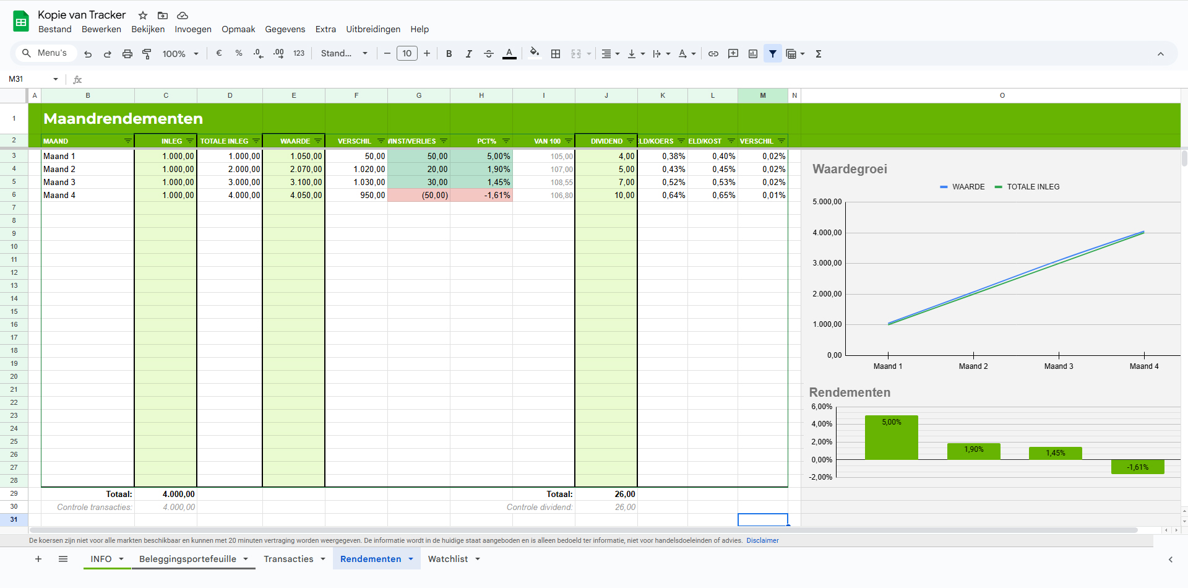Open the fill color picker
This screenshot has height=588, width=1188.
point(535,53)
